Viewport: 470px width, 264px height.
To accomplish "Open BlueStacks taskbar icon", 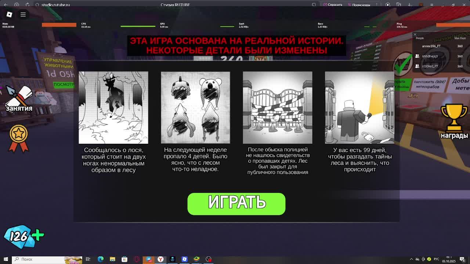I will click(196, 259).
